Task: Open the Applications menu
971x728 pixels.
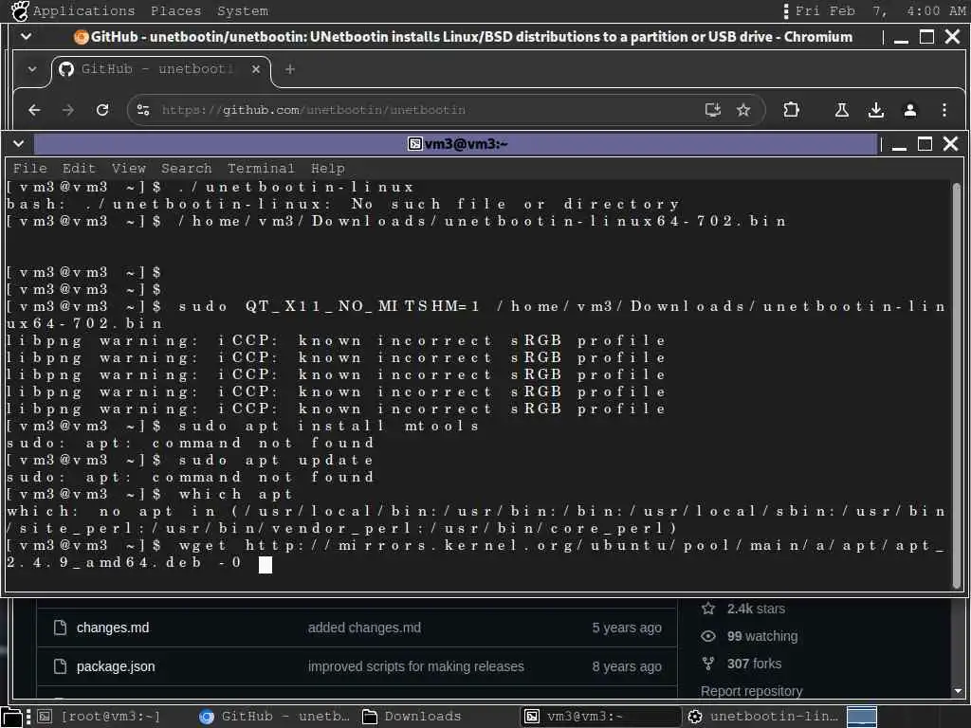Action: pos(83,10)
